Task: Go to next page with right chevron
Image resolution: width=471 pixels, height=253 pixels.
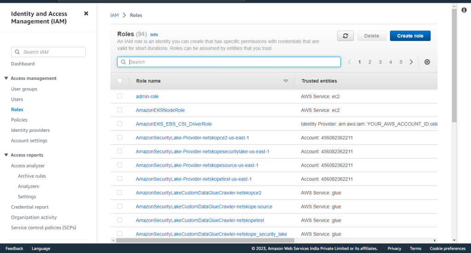Action: [411, 62]
